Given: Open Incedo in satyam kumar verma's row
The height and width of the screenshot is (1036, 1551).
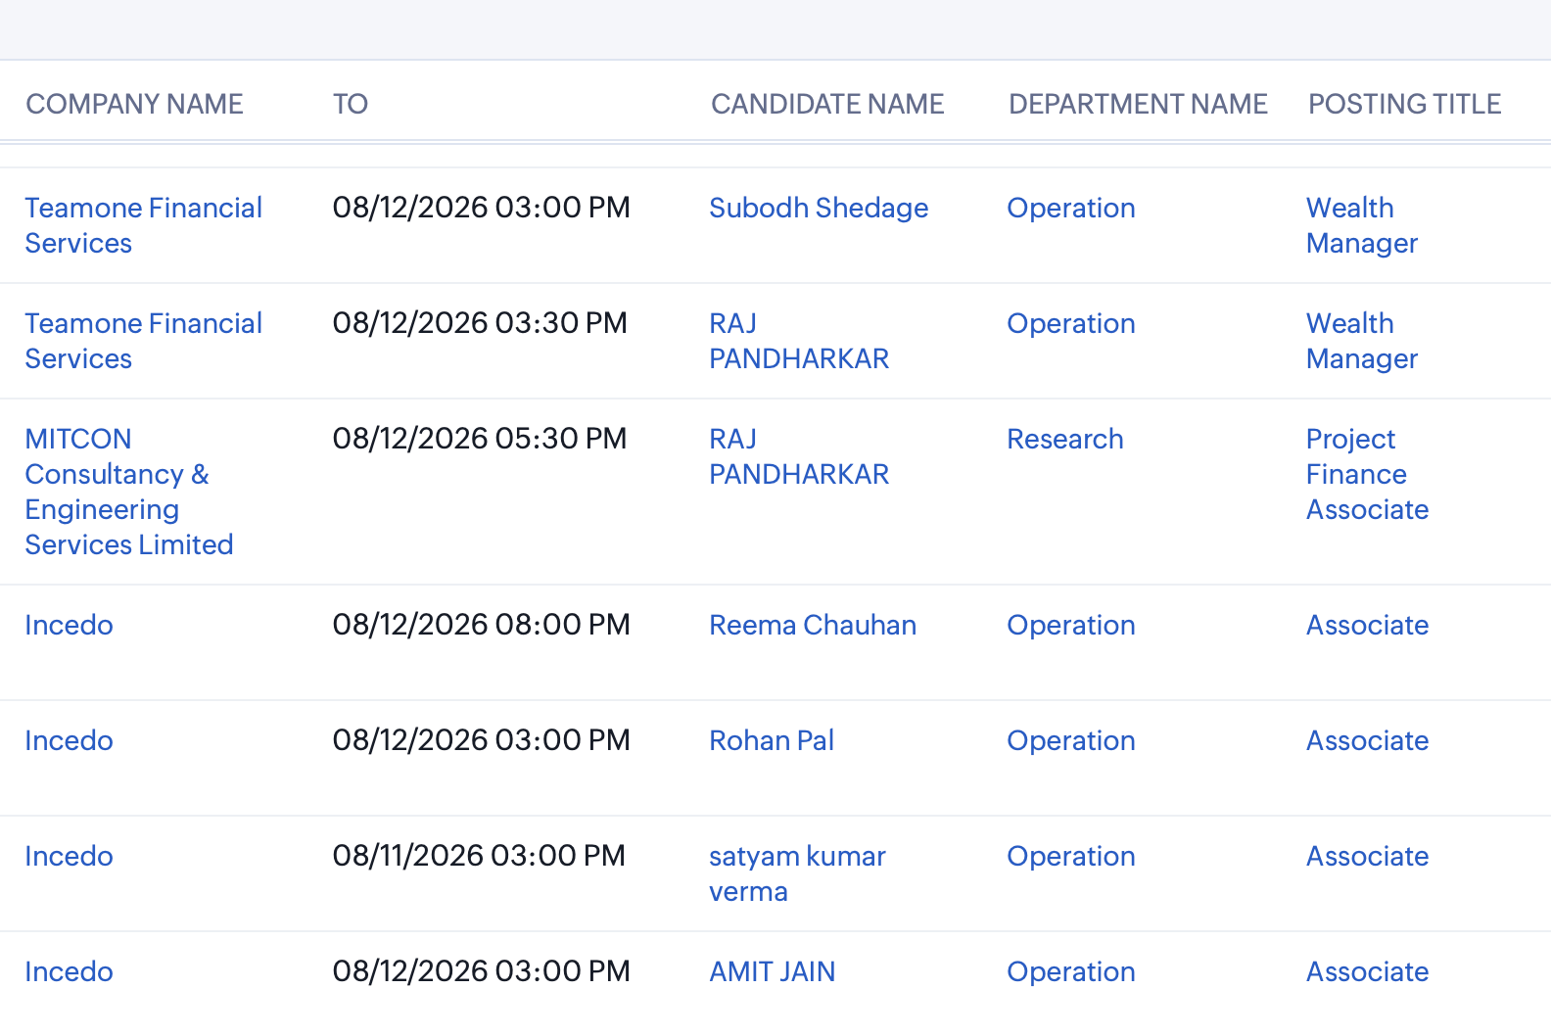Looking at the screenshot, I should tap(69, 856).
